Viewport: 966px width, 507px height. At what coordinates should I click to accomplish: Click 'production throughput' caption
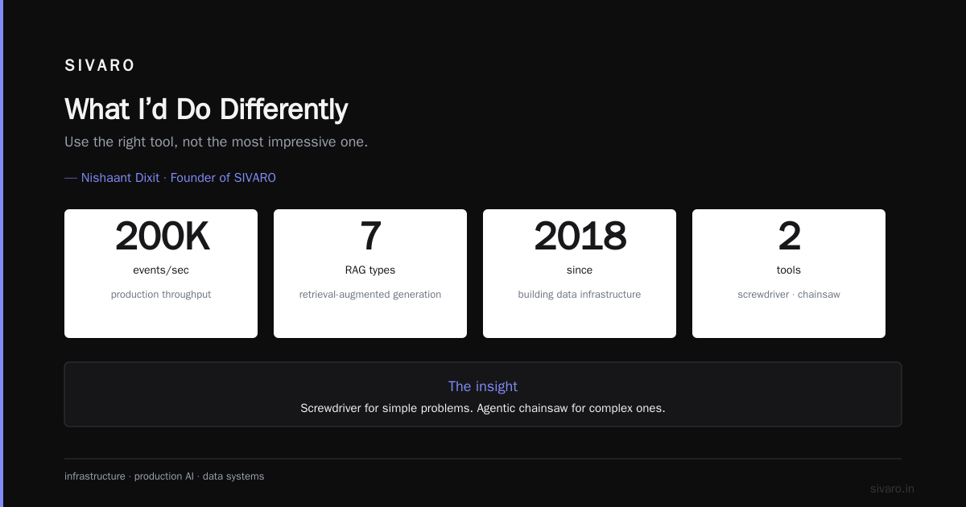[x=161, y=295]
